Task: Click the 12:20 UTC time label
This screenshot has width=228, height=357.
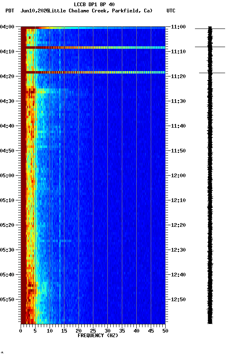Action: click(x=178, y=225)
